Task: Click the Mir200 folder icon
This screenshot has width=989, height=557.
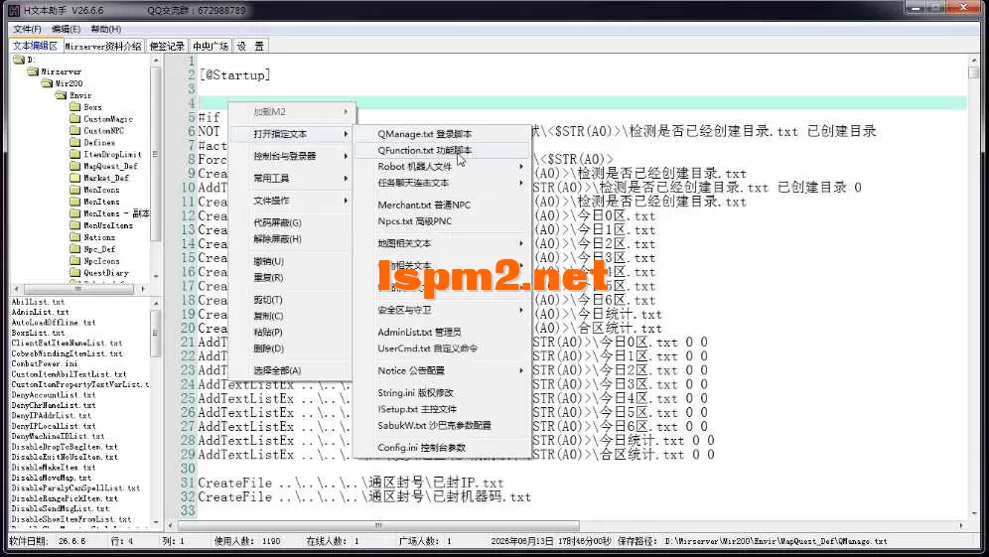Action: click(x=47, y=83)
